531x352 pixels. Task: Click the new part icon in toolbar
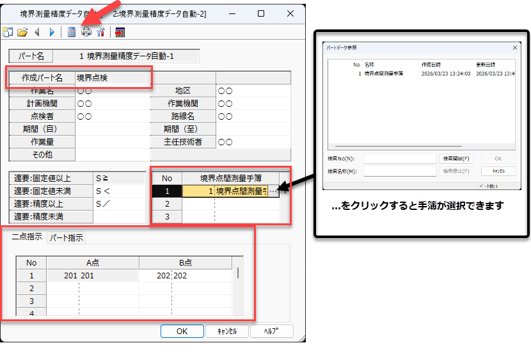click(8, 32)
